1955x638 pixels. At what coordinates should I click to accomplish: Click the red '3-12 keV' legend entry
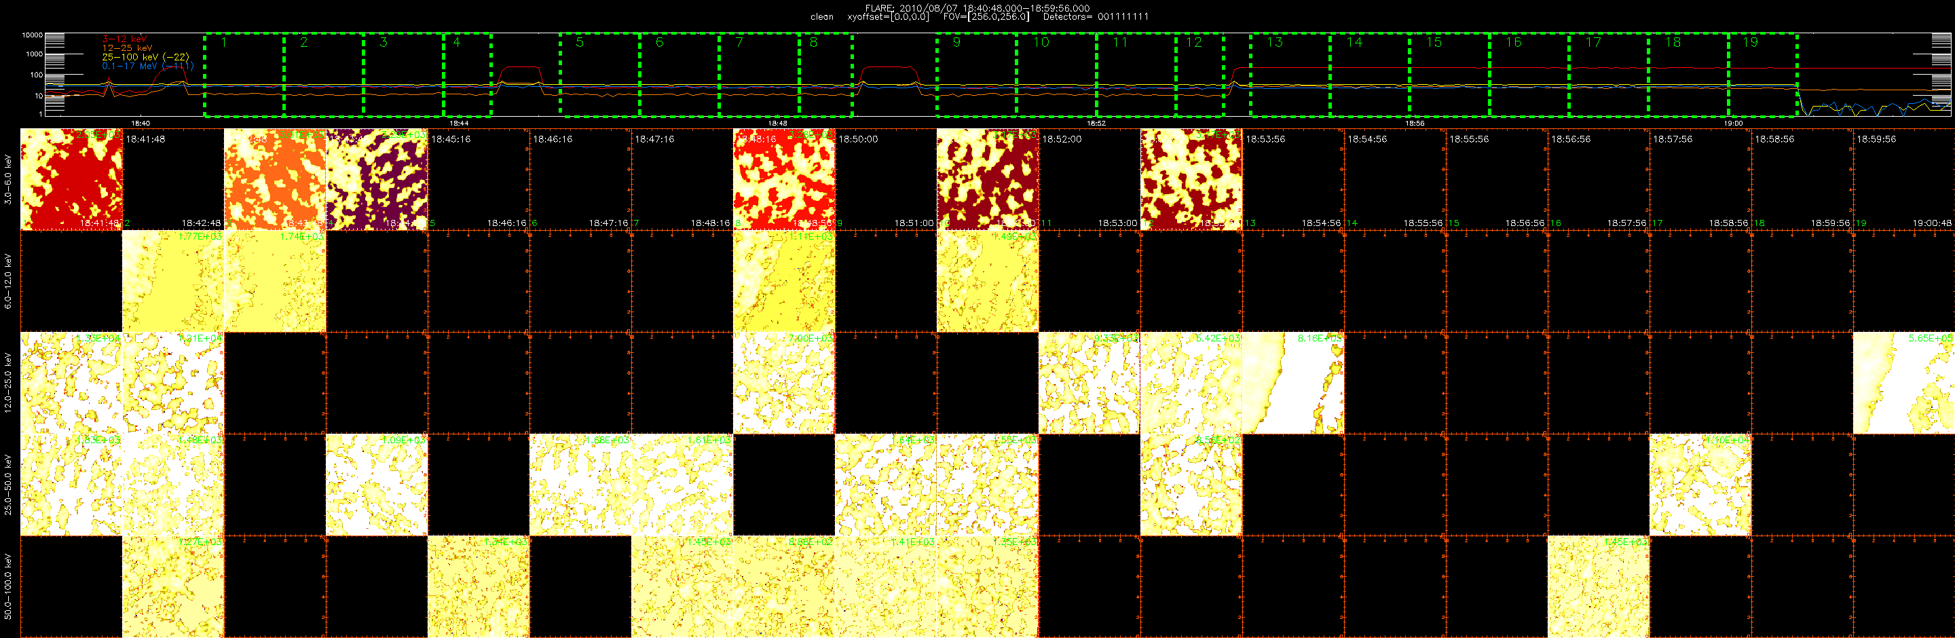point(124,39)
